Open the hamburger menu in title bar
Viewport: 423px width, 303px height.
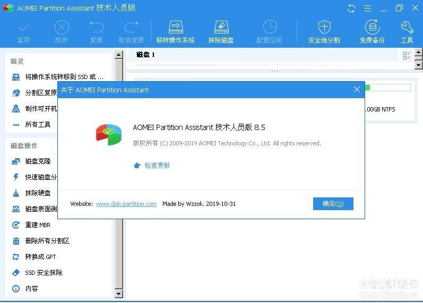pyautogui.click(x=367, y=8)
